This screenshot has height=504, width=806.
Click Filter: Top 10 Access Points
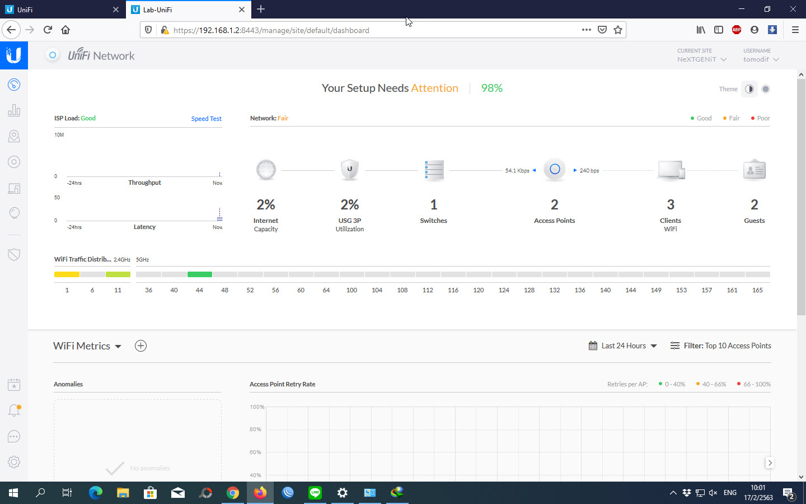[x=721, y=346]
